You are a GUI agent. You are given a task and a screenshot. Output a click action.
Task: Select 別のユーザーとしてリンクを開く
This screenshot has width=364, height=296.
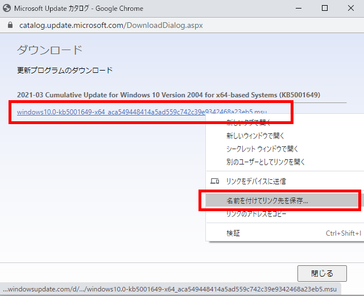pos(266,162)
